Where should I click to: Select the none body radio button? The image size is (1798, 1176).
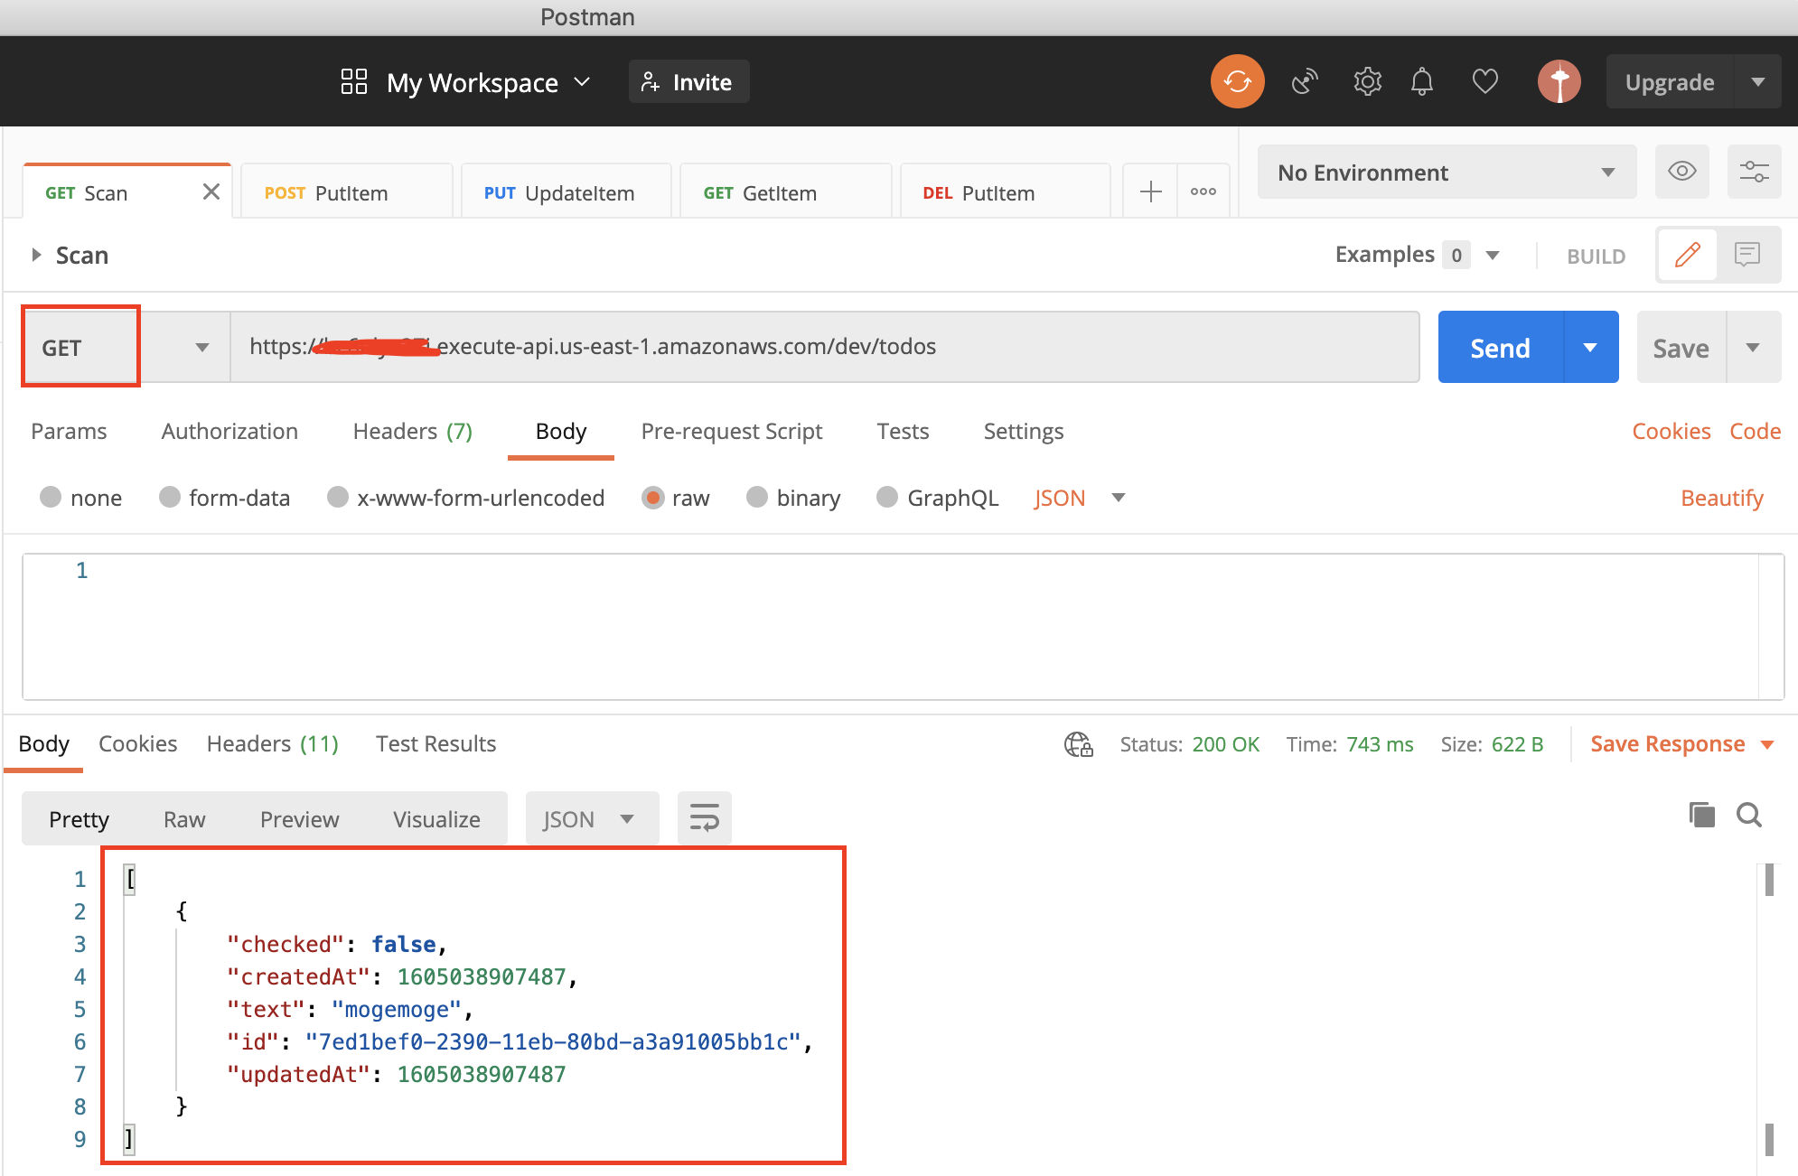(x=51, y=498)
